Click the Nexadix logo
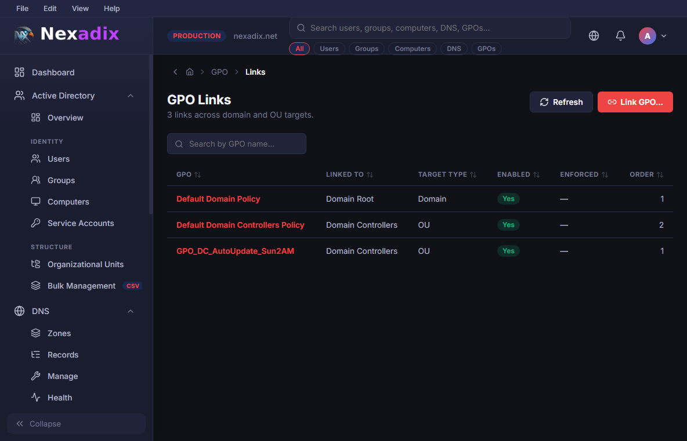687x441 pixels. tap(67, 34)
